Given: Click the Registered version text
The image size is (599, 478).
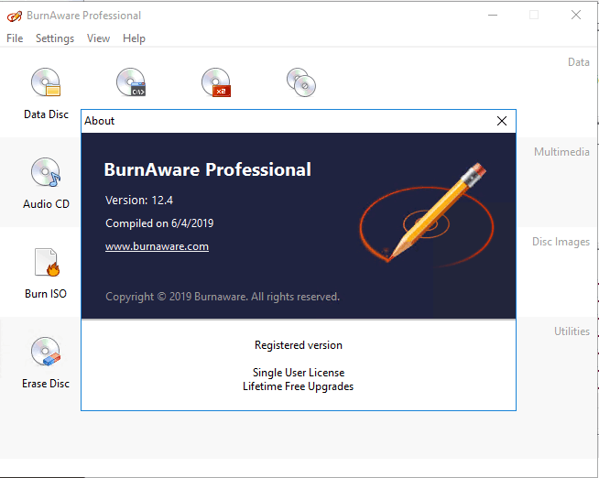Looking at the screenshot, I should coord(298,345).
